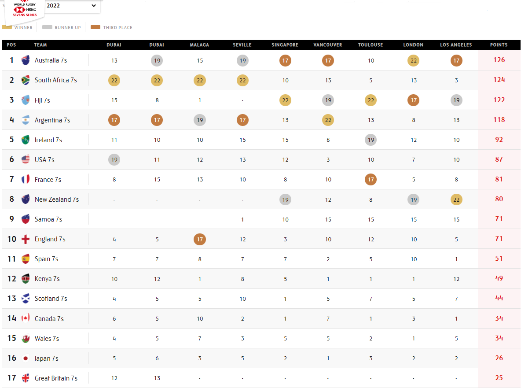Image resolution: width=521 pixels, height=388 pixels.
Task: Open the New Zealand 7s team link
Action: (x=57, y=200)
